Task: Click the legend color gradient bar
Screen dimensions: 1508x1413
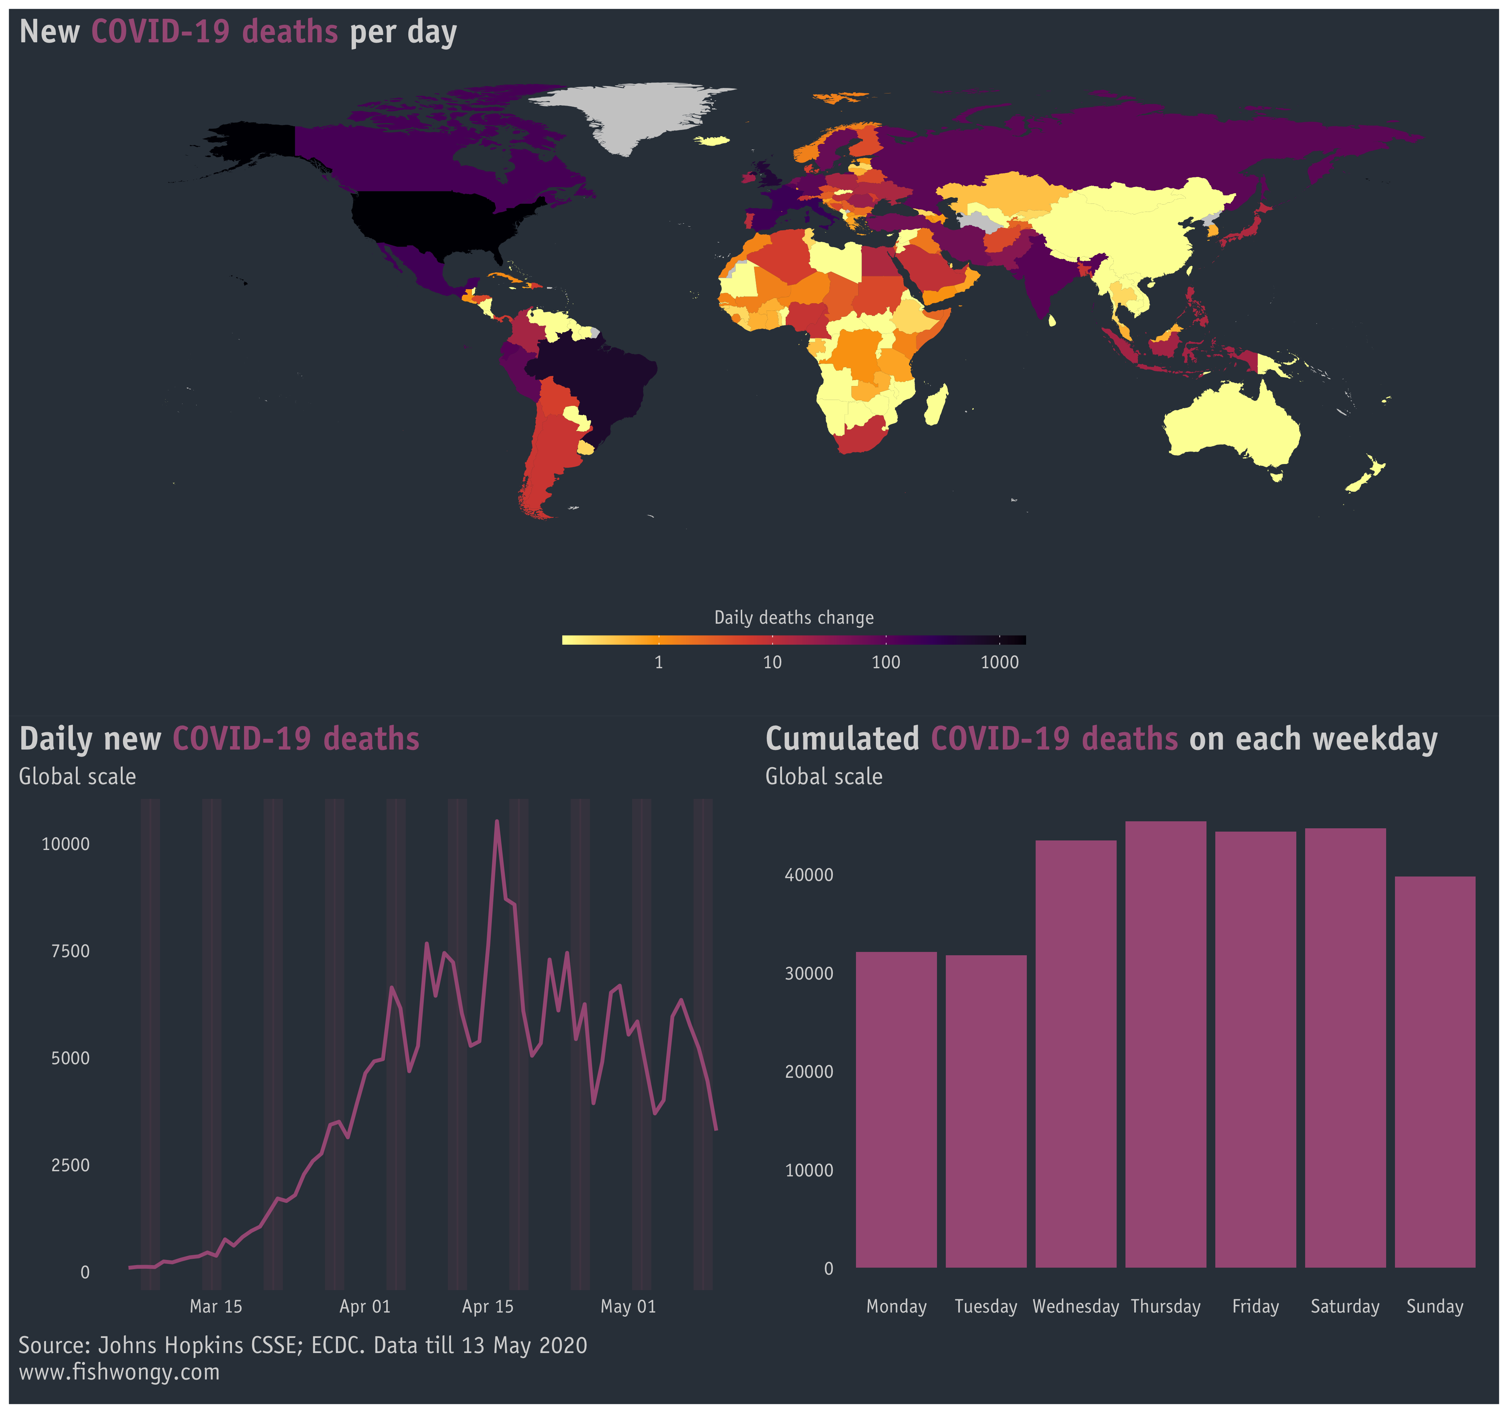Action: [x=793, y=640]
